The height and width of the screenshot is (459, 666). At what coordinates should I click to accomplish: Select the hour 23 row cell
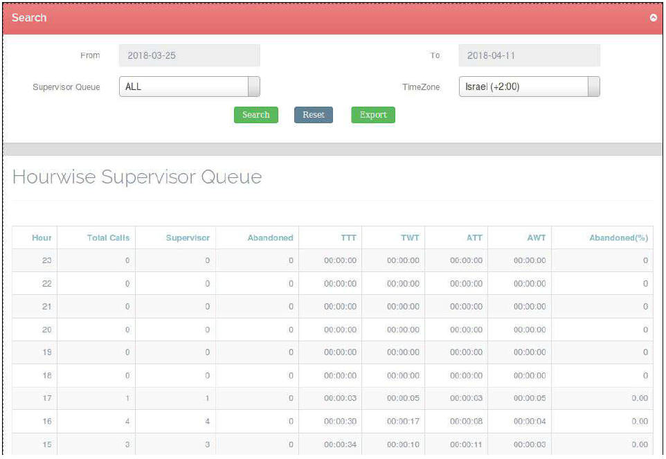point(46,260)
